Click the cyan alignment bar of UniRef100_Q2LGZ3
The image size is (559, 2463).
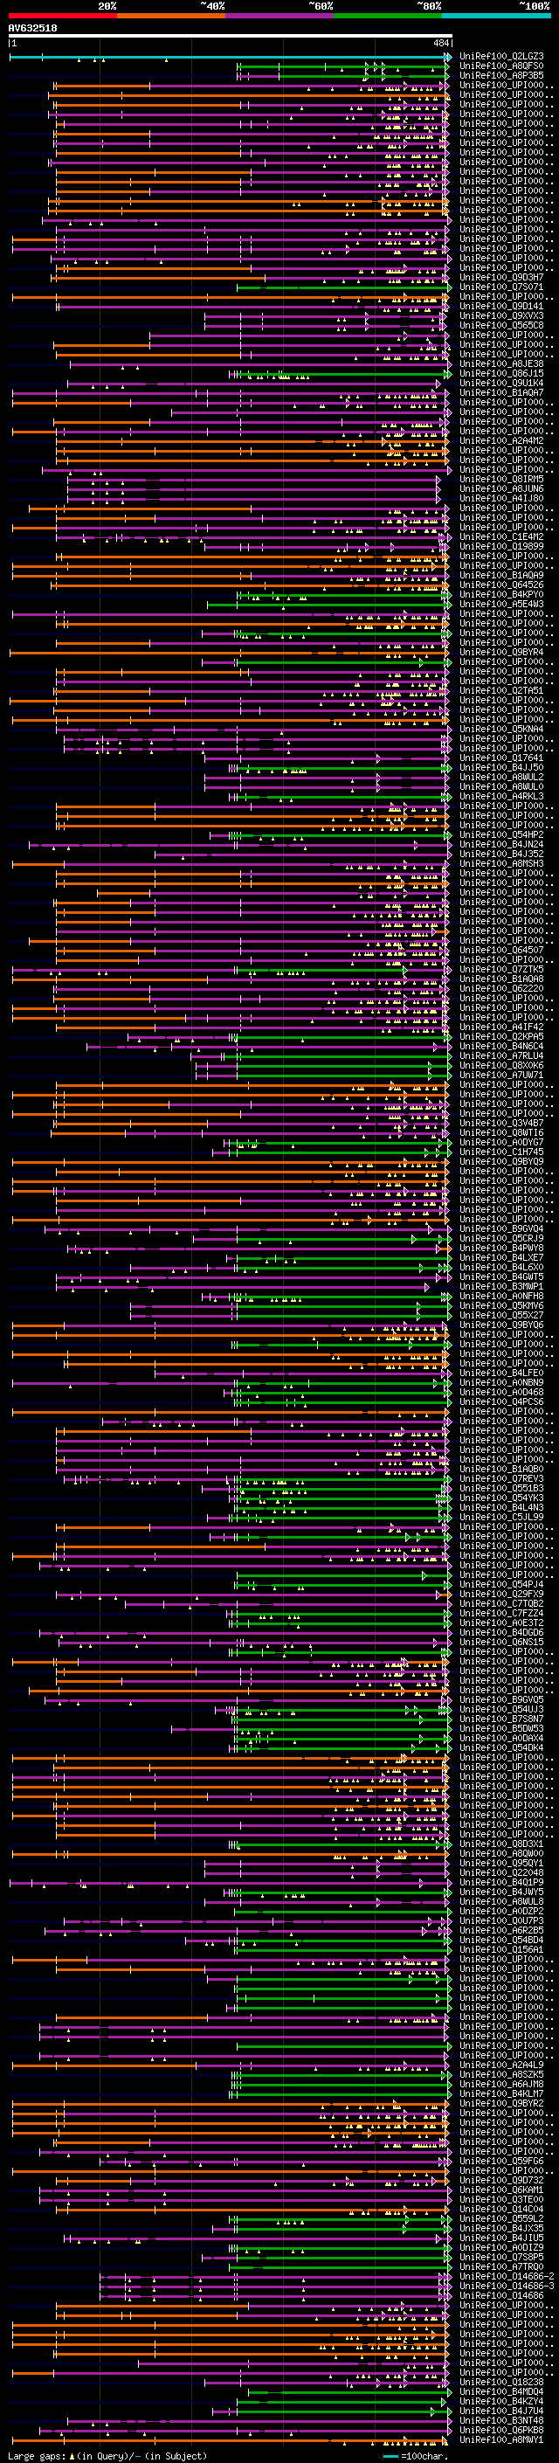point(230,58)
